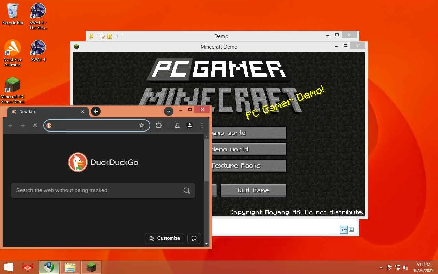Switch Demo window to large icons view

[351, 229]
